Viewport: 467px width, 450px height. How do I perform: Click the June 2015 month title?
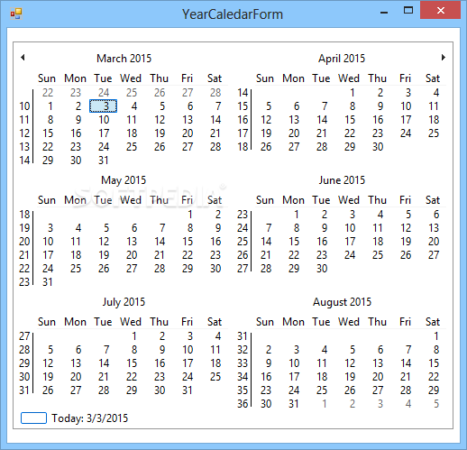pyautogui.click(x=342, y=180)
